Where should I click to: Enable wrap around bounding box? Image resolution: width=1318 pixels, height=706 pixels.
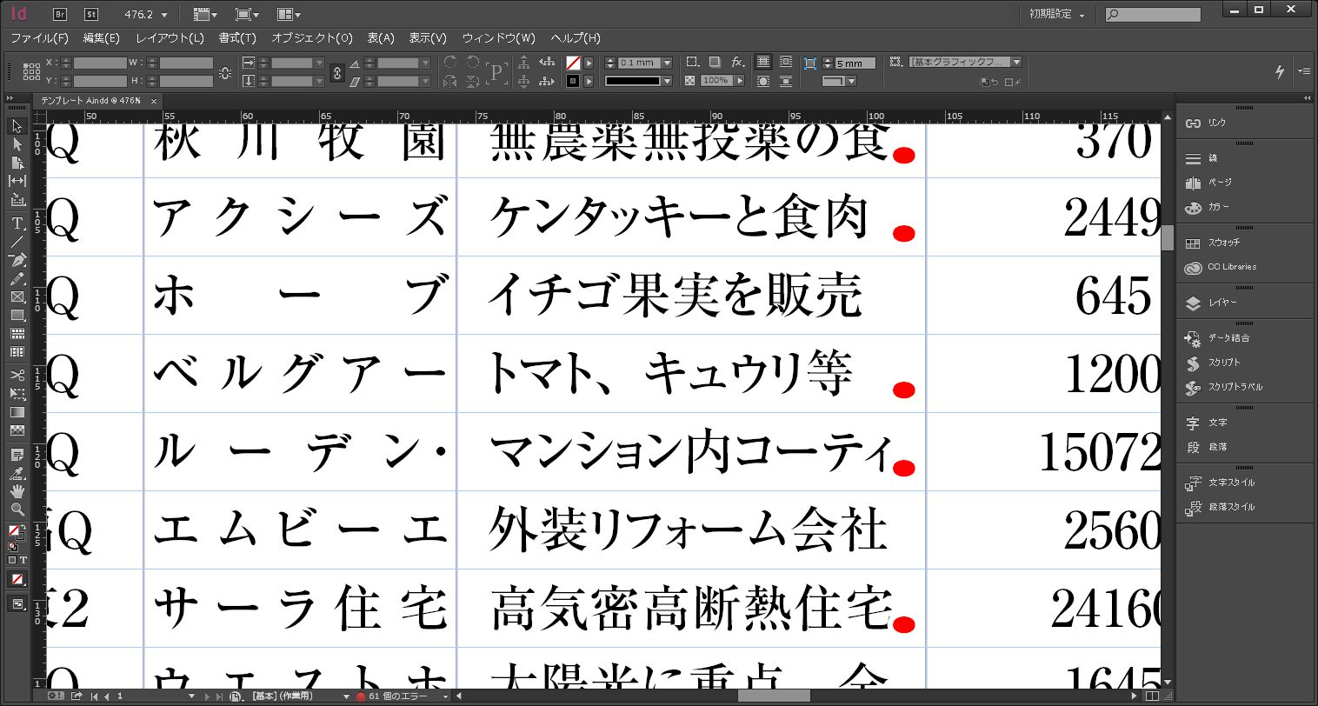coord(786,63)
